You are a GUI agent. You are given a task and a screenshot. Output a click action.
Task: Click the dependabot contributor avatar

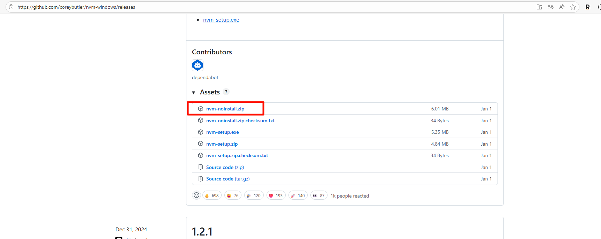pos(198,65)
